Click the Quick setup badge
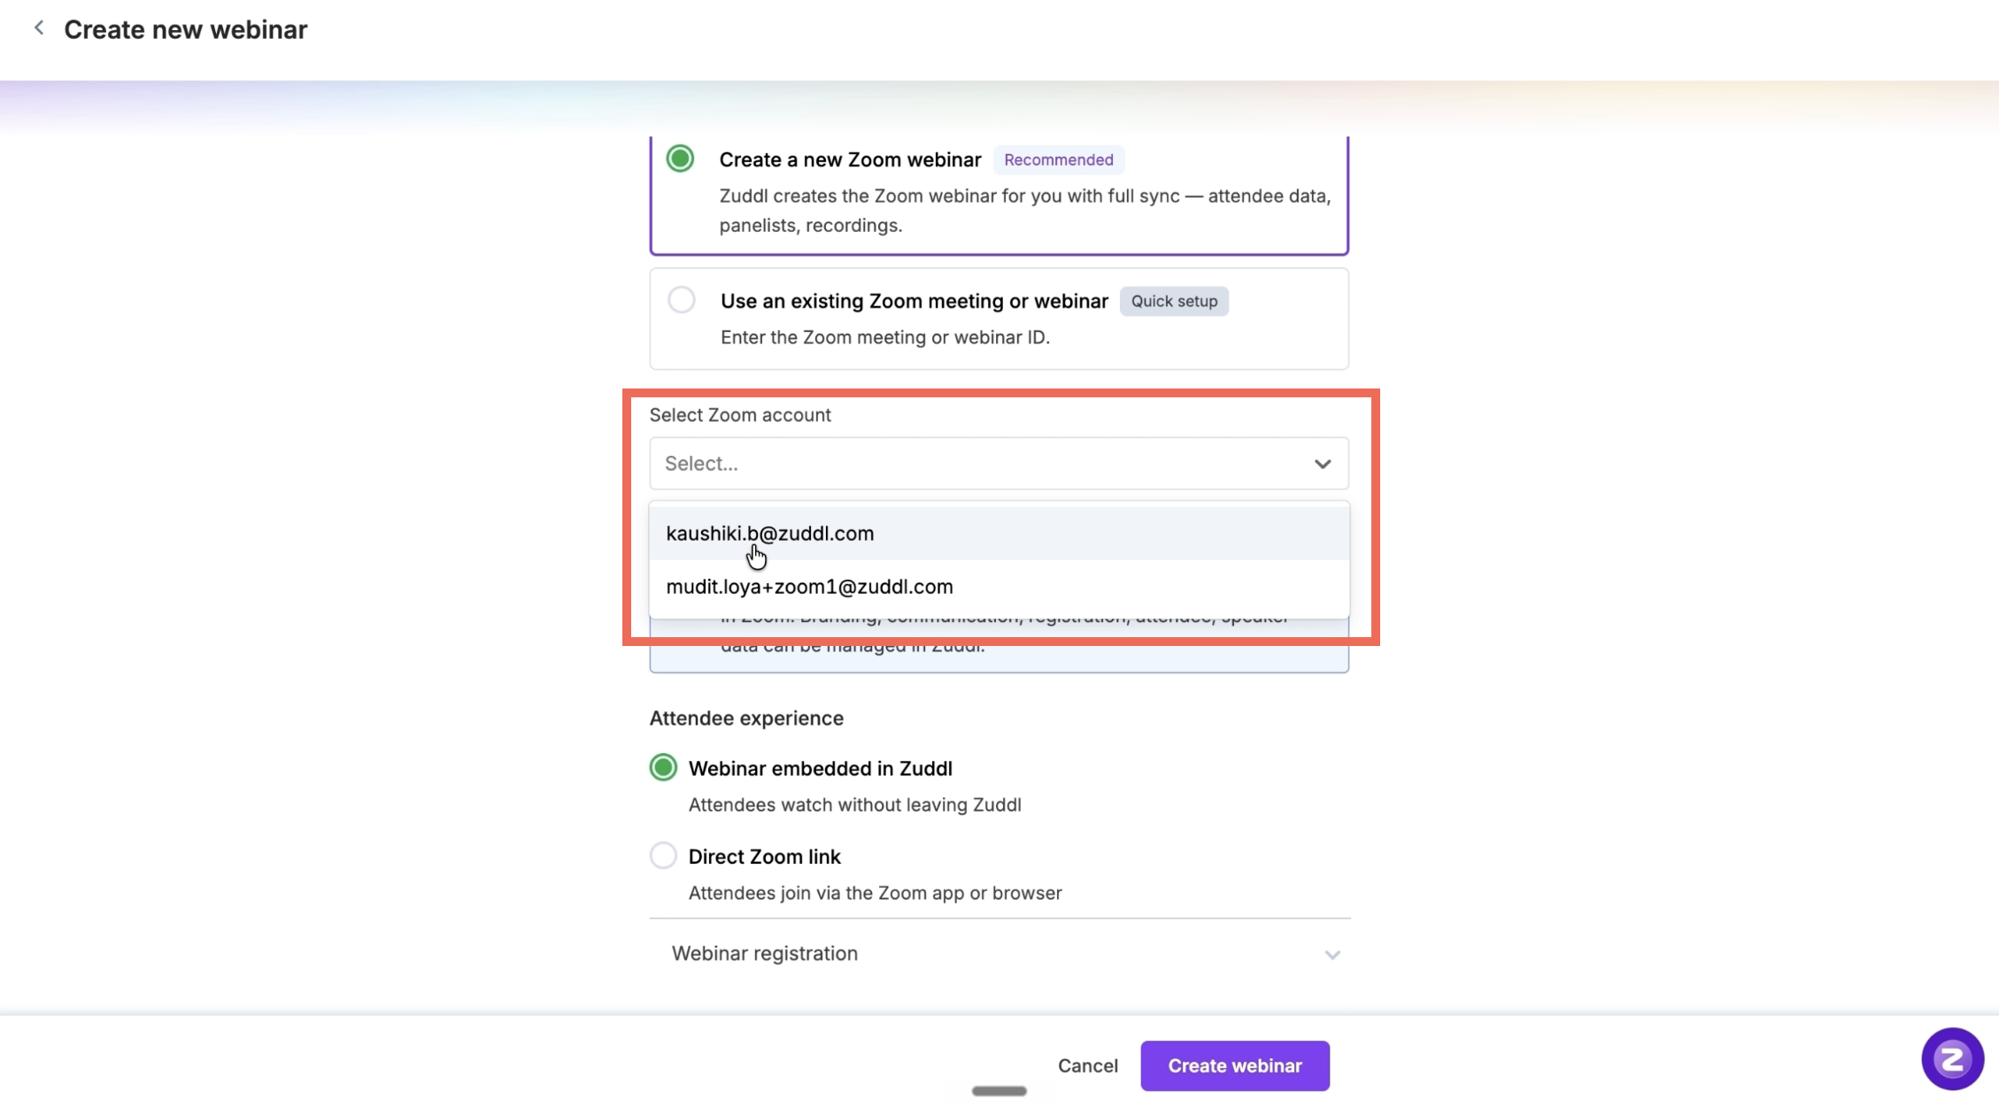This screenshot has width=1999, height=1115. (x=1174, y=301)
